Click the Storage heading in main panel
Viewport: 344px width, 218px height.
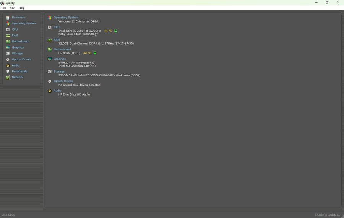tap(59, 72)
